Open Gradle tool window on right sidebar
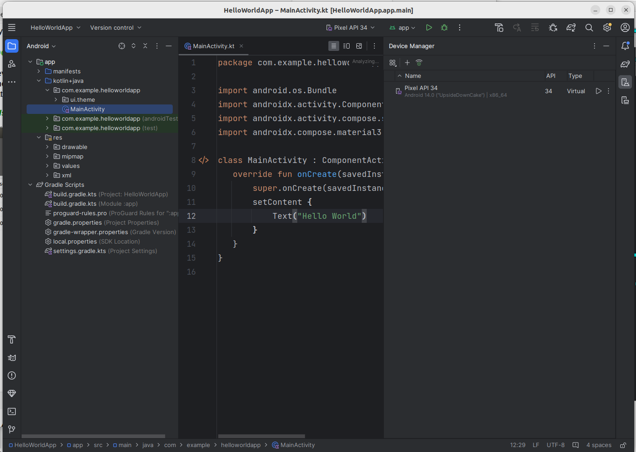 pyautogui.click(x=625, y=64)
